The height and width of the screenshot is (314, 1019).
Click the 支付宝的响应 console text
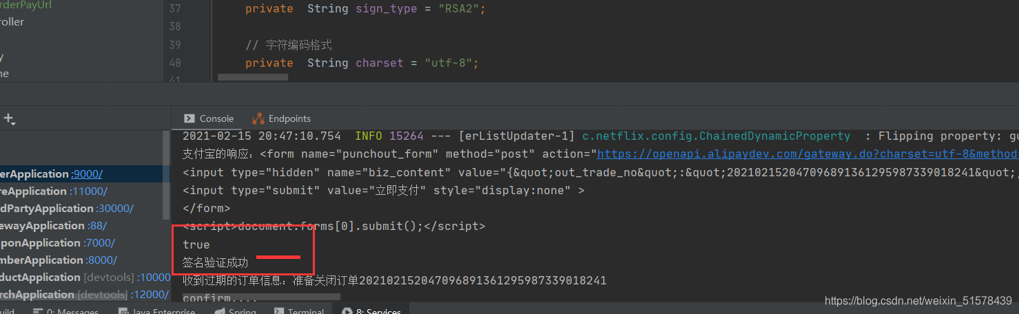218,154
